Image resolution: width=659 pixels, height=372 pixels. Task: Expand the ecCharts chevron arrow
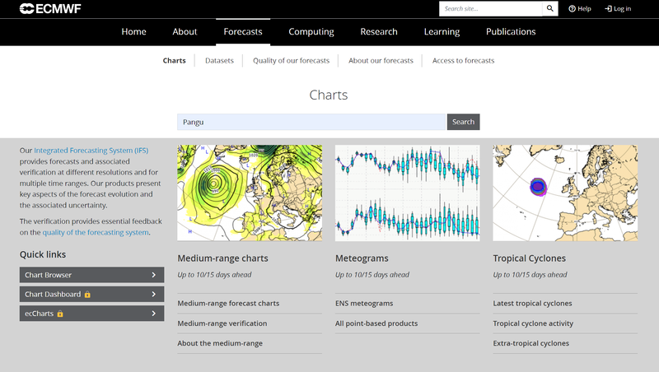tap(154, 314)
